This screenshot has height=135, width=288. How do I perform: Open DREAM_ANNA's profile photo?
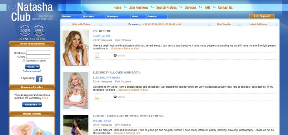(x=76, y=125)
